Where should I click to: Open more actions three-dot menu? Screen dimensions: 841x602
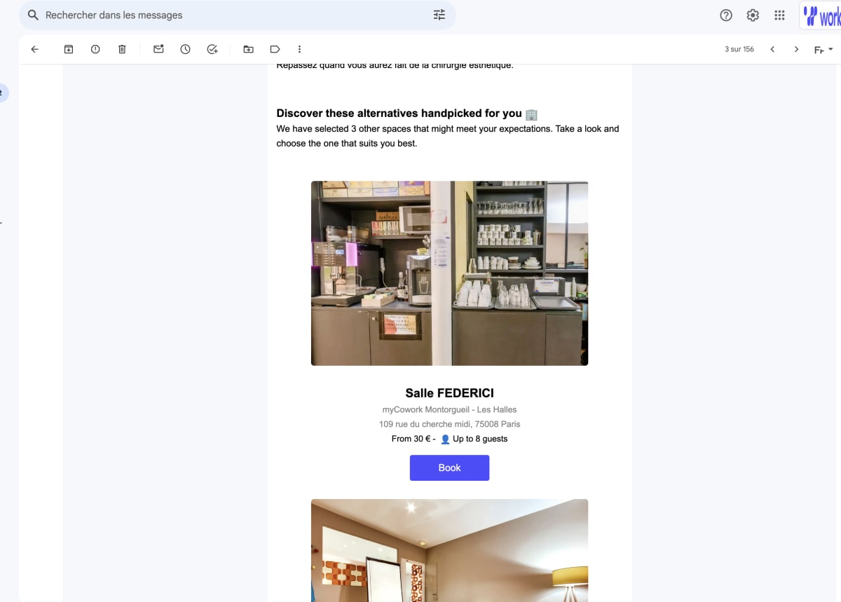click(299, 49)
